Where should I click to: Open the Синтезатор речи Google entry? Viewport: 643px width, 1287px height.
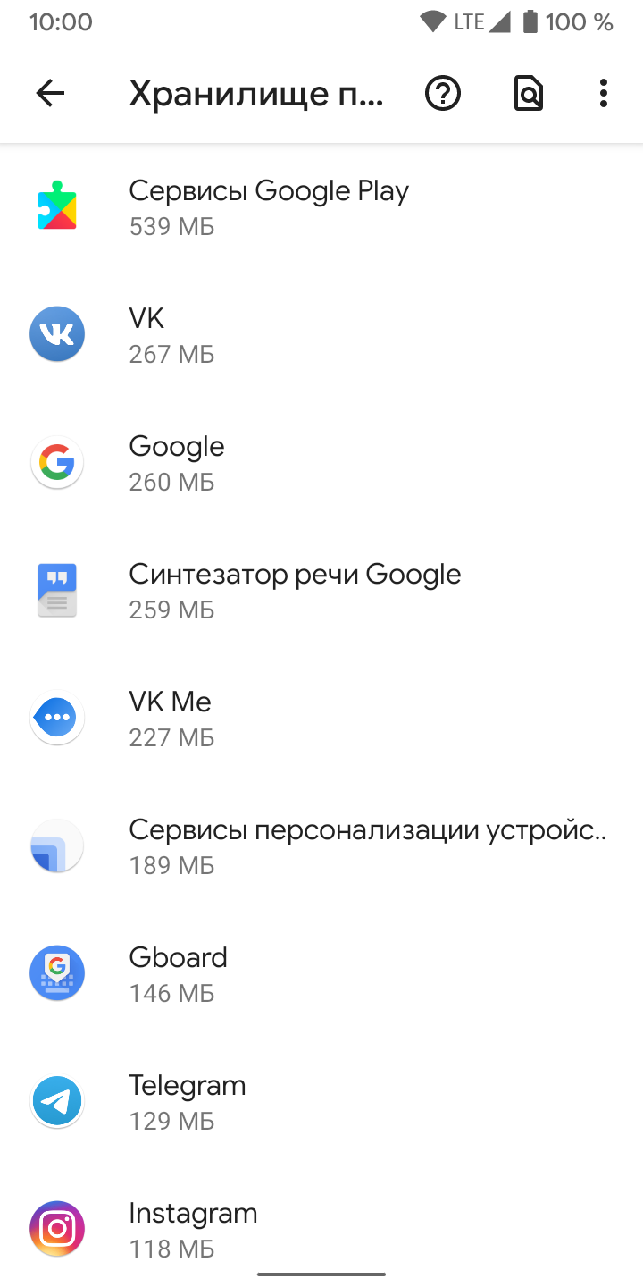[x=321, y=590]
